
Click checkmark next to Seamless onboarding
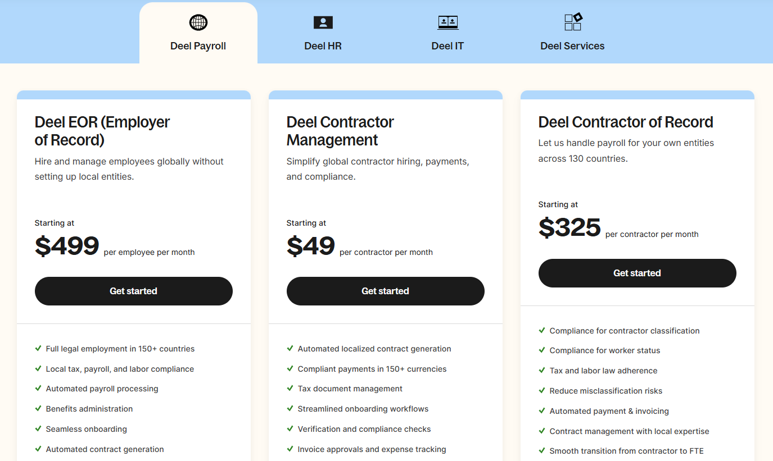pos(38,429)
